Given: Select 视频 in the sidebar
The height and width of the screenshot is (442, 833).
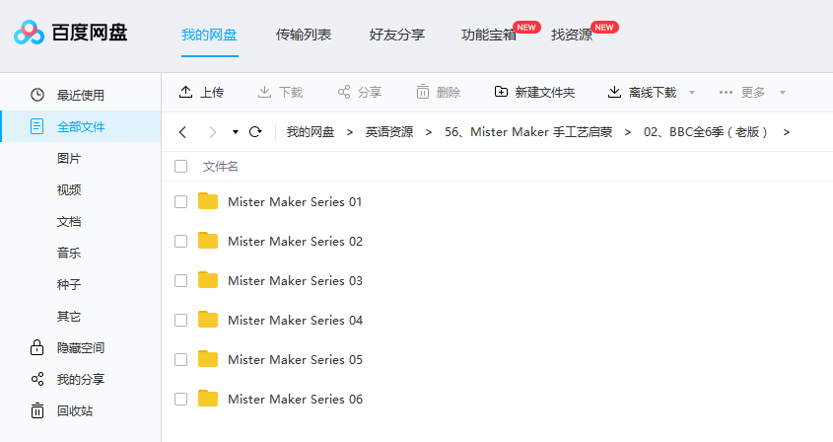Looking at the screenshot, I should coord(69,189).
